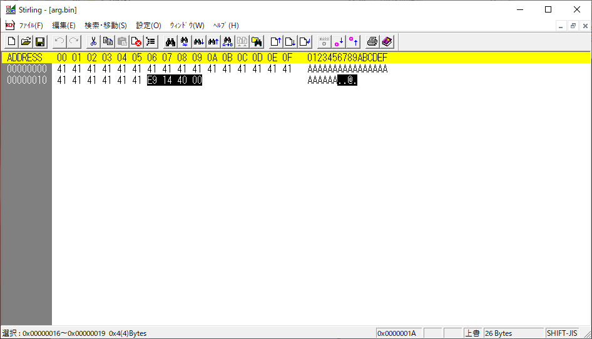592x339 pixels.
Task: Toggle the overwrite mode indicator 上書
Action: 472,333
